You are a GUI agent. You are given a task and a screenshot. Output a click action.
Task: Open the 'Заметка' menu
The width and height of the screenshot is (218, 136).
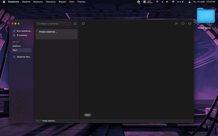tap(26, 2)
